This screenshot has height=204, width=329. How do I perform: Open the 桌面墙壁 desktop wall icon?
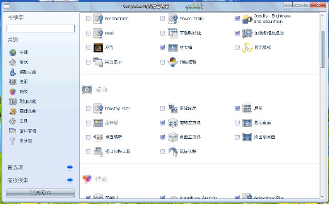coord(98,137)
